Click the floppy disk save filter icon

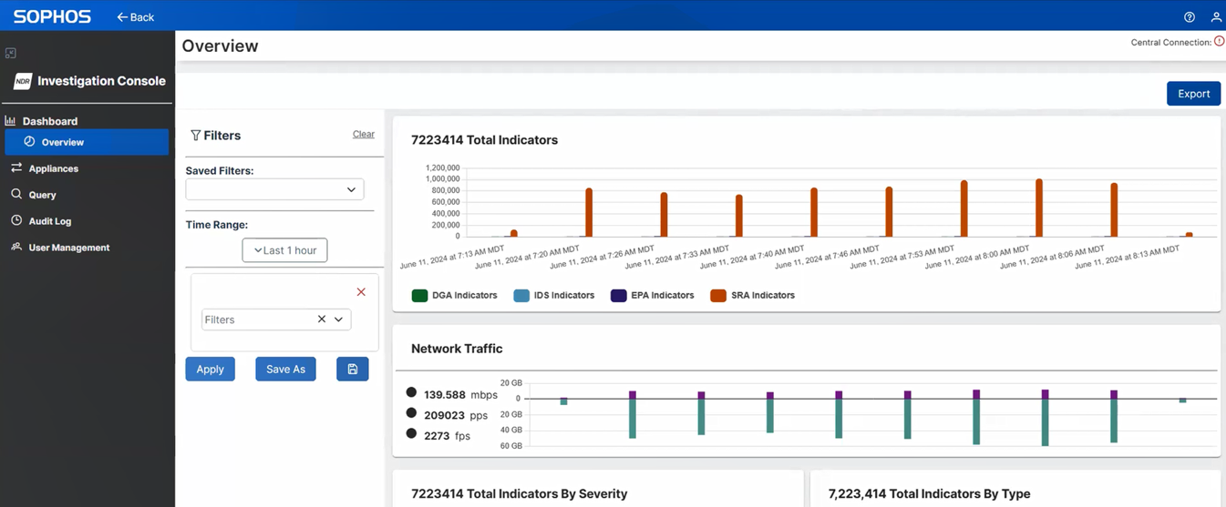click(x=352, y=369)
